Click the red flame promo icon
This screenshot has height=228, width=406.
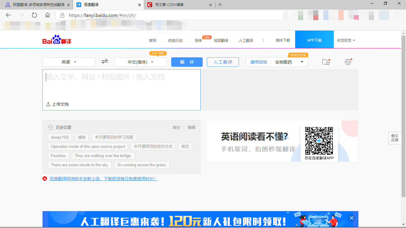(45, 179)
